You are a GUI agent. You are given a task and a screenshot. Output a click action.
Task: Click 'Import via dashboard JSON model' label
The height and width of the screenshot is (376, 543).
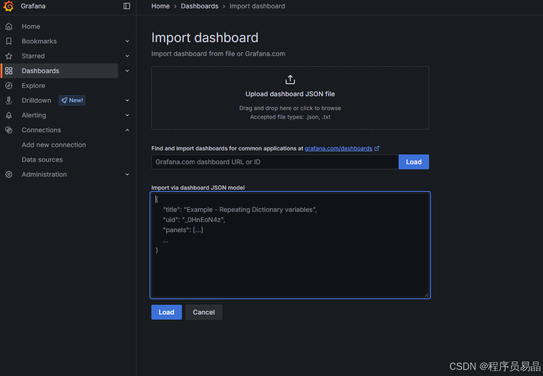coord(198,187)
